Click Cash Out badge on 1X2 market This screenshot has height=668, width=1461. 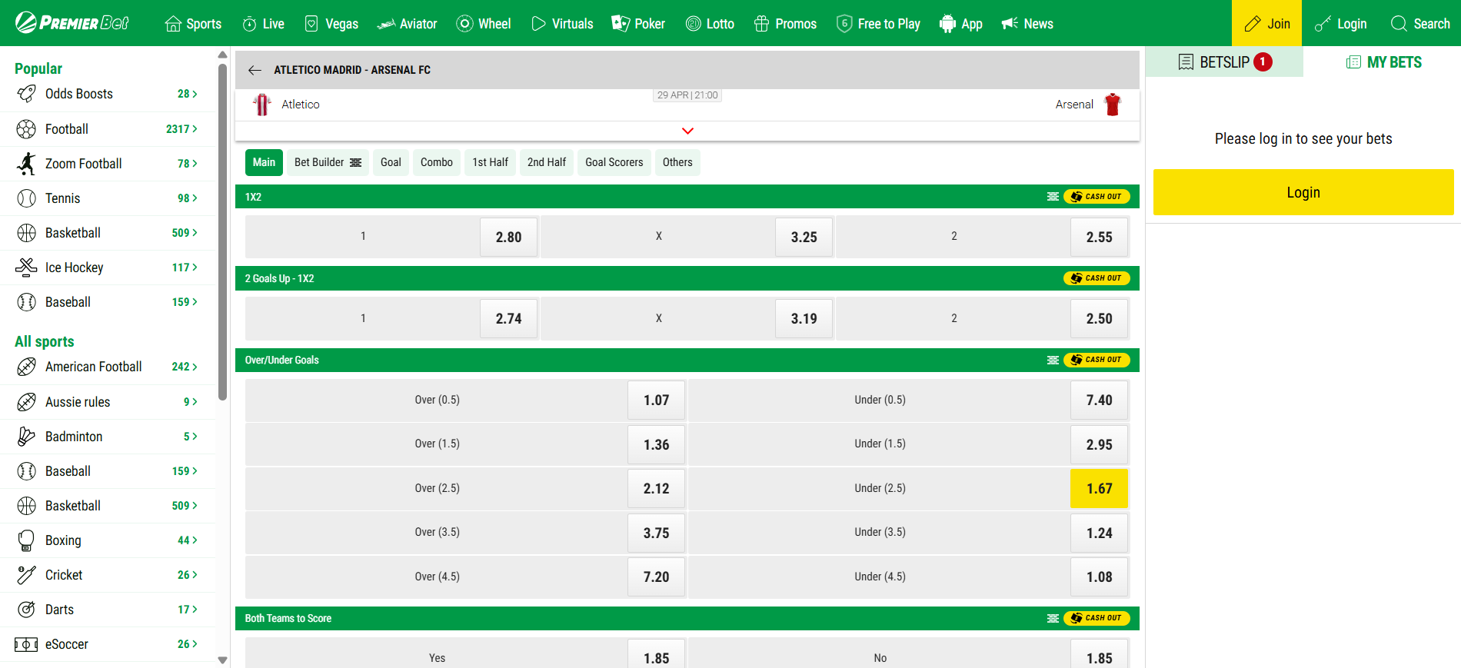(1097, 197)
